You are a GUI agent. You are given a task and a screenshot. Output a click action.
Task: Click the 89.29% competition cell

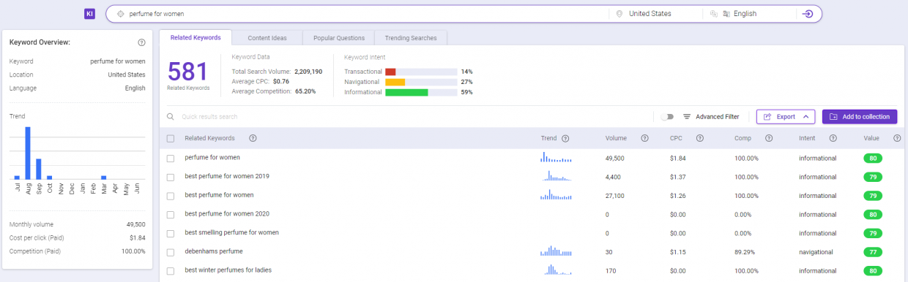point(745,252)
